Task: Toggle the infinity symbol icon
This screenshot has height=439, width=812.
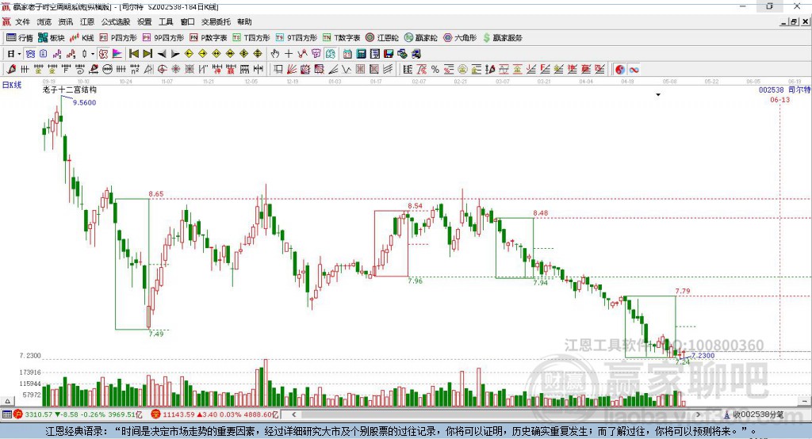Action: pyautogui.click(x=634, y=70)
